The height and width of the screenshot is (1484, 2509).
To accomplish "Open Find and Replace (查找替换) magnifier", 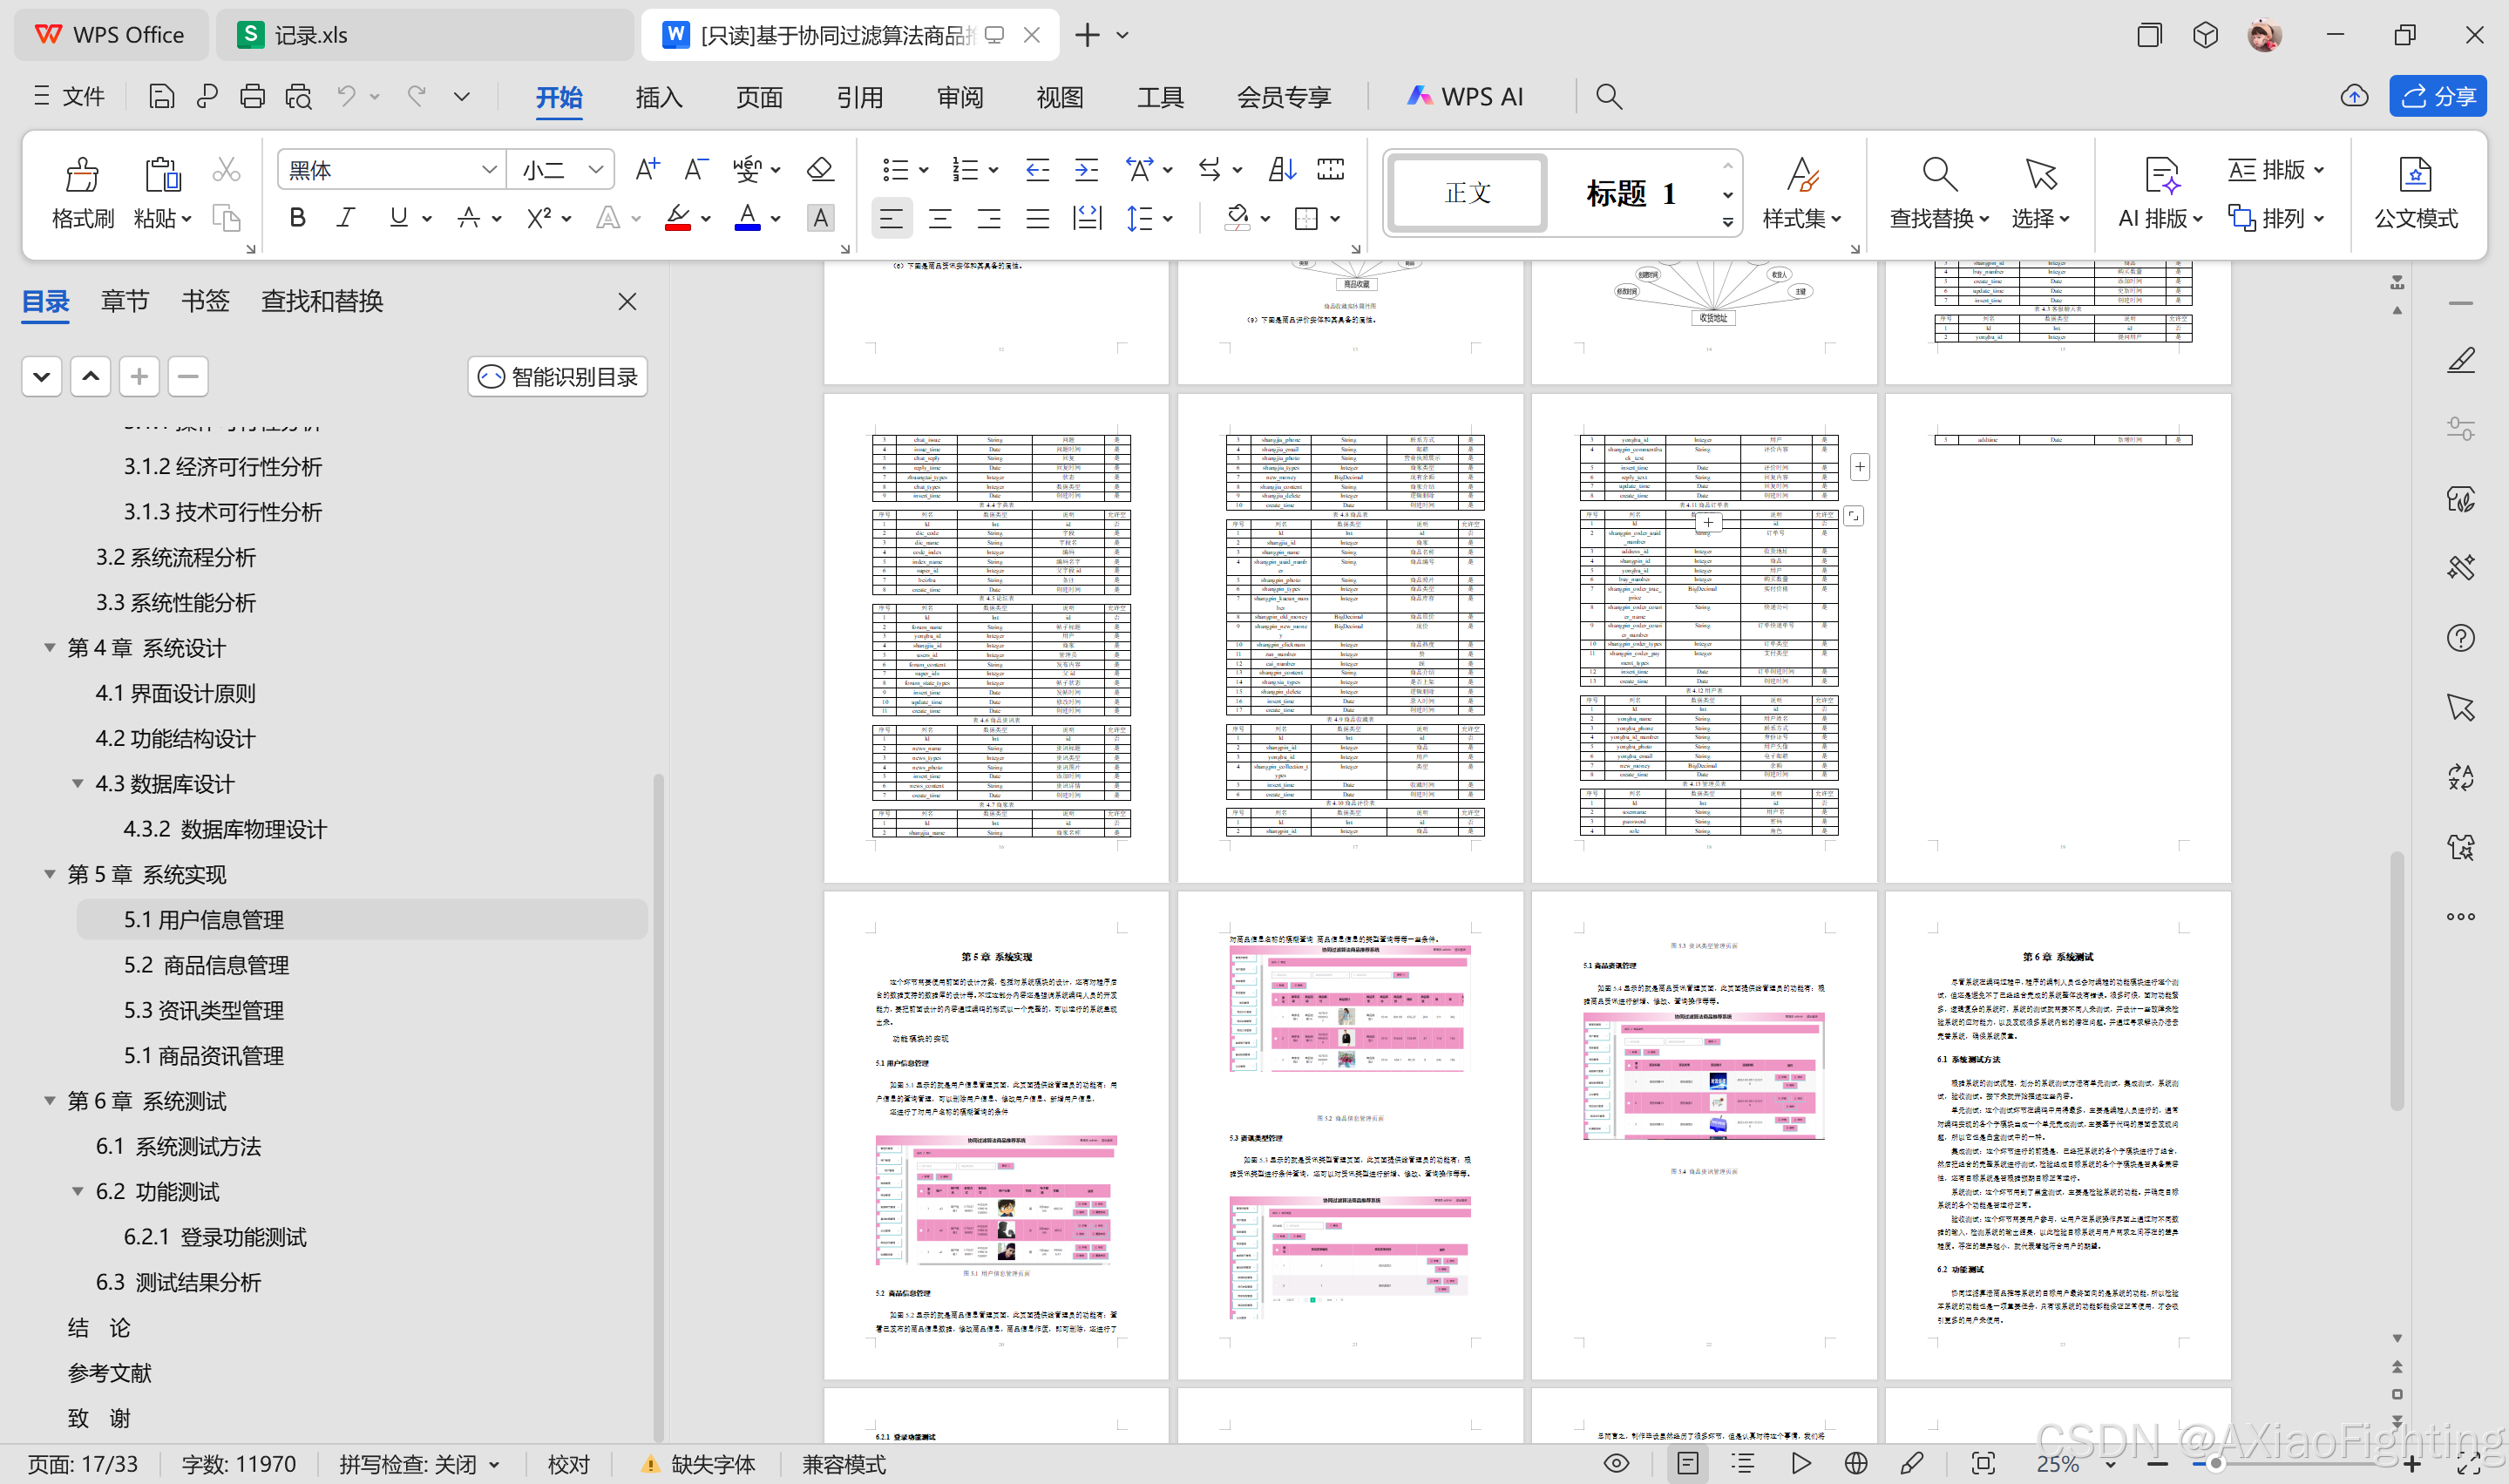I will pos(1939,175).
